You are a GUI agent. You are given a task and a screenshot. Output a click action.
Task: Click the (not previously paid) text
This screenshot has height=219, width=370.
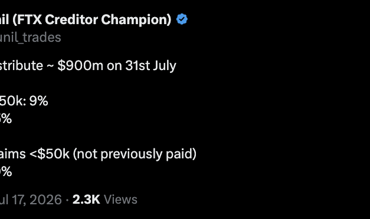click(135, 154)
